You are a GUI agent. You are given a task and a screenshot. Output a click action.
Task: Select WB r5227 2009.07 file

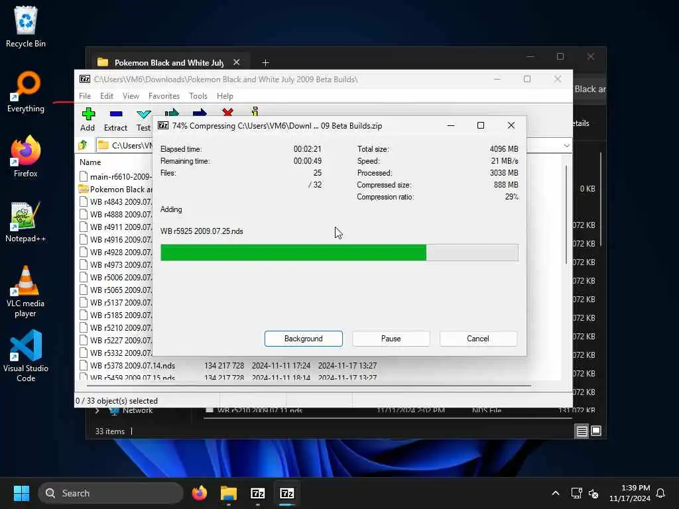point(115,340)
